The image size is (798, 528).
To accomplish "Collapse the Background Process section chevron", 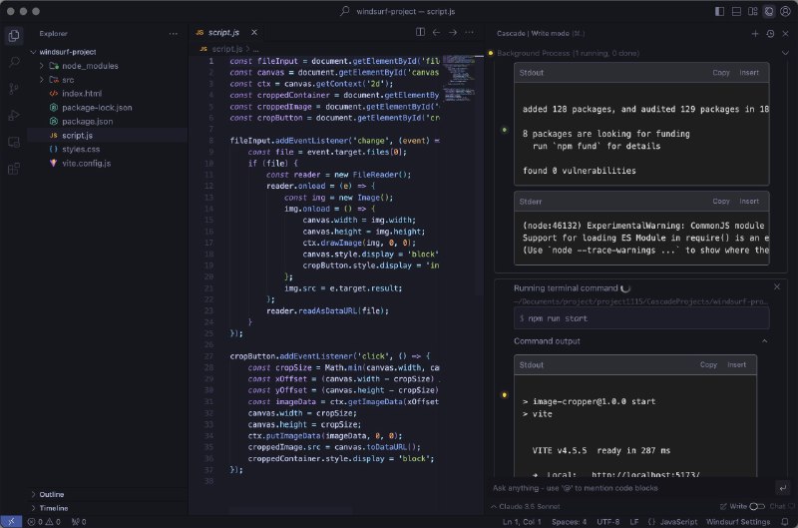I will [785, 53].
